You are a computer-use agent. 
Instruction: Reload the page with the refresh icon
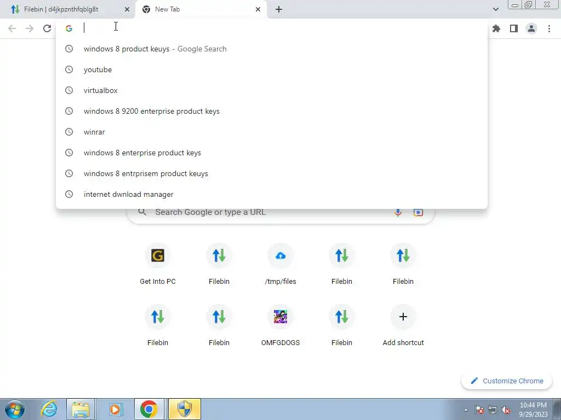(47, 28)
